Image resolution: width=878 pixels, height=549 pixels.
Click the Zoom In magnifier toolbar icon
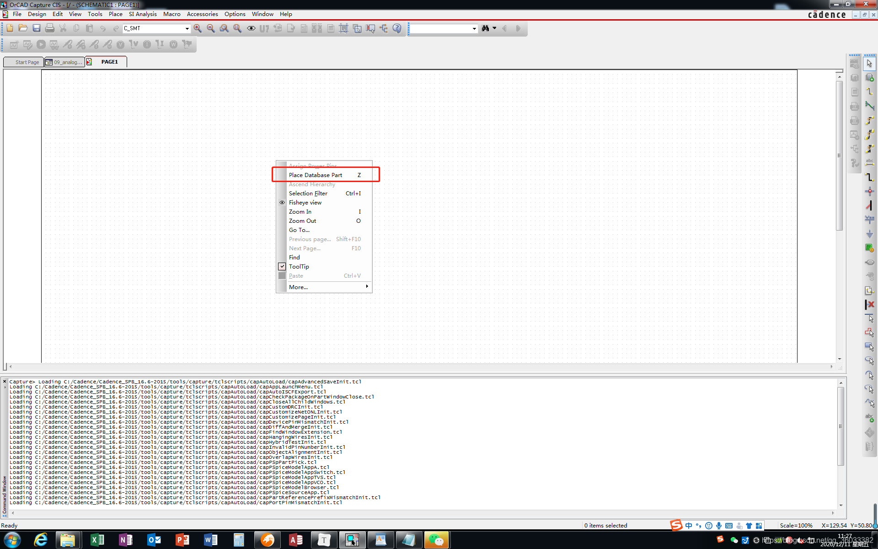198,28
